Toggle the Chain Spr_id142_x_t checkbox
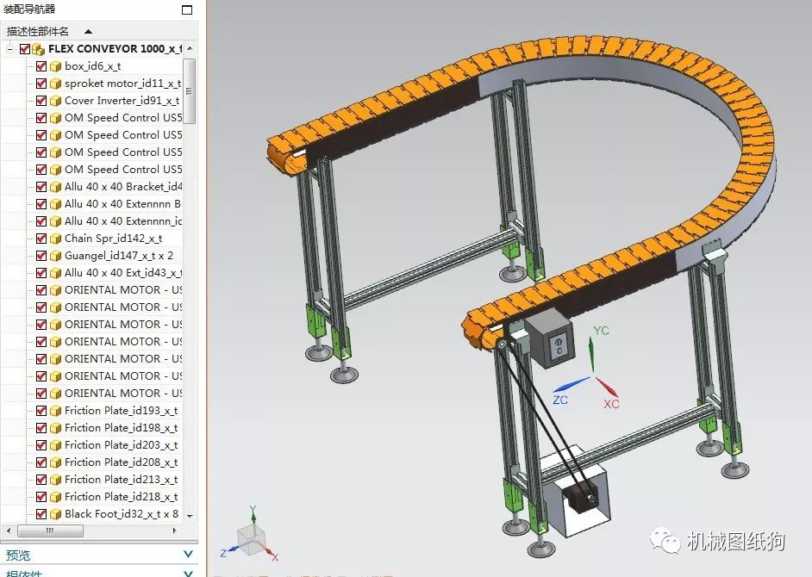Viewport: 812px width, 577px height. pyautogui.click(x=41, y=239)
